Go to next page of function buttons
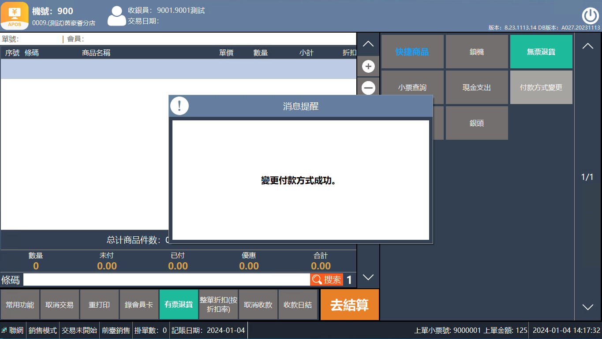Viewport: 602px width, 339px height. coord(588,307)
